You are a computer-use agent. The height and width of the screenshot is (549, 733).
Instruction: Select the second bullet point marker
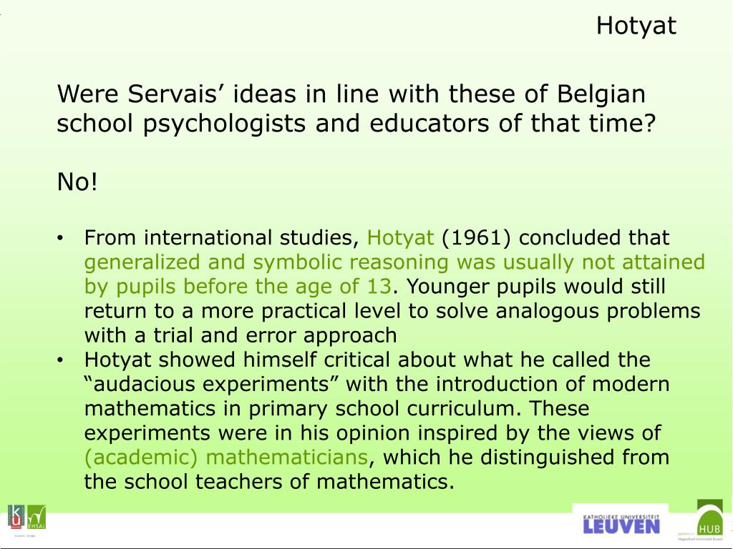tap(60, 361)
